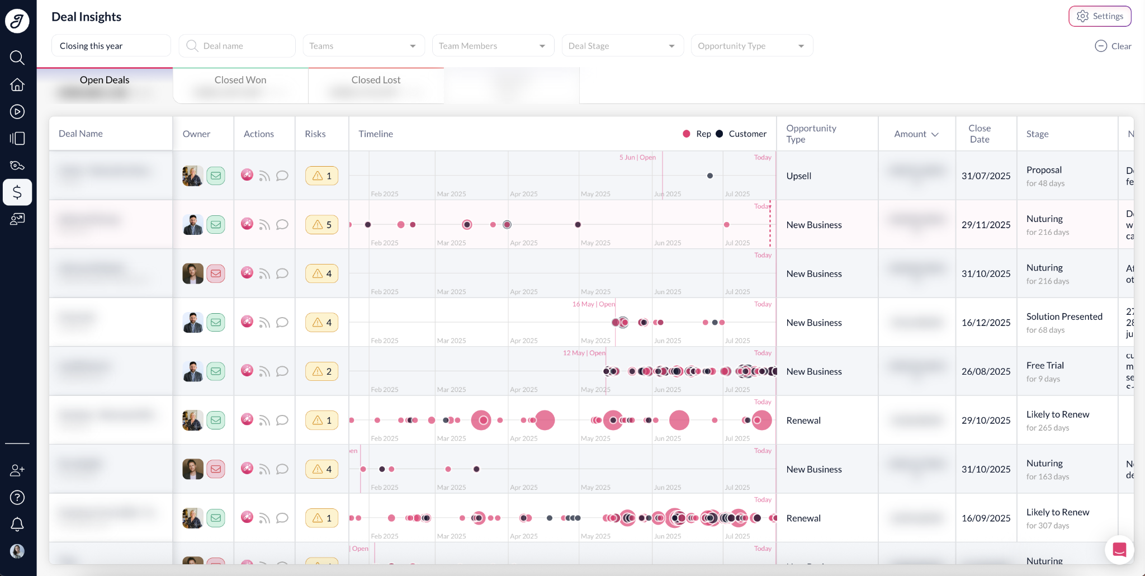Go to home via sidebar icon
The height and width of the screenshot is (576, 1145).
[x=17, y=84]
